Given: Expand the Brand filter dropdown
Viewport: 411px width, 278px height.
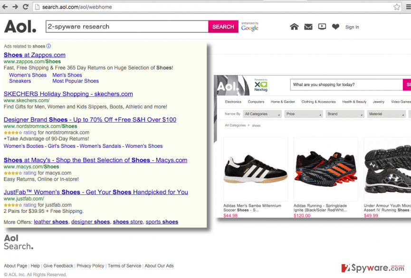Looking at the screenshot, I should [344, 114].
